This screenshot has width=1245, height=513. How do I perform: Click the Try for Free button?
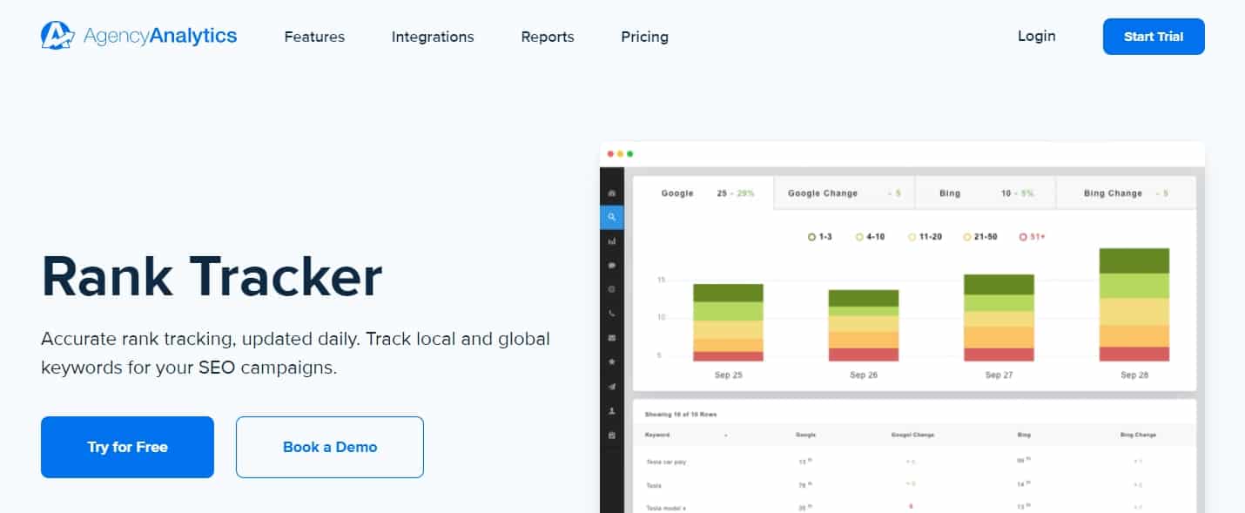(x=127, y=447)
